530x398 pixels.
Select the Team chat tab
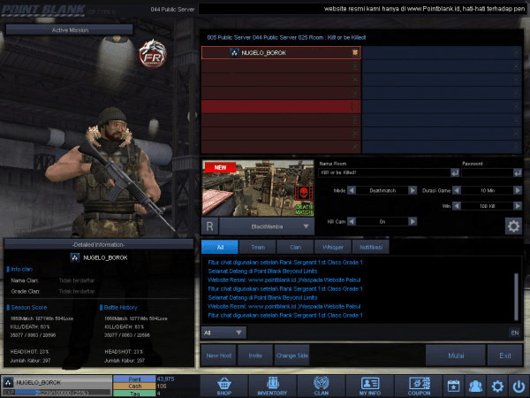coord(258,247)
